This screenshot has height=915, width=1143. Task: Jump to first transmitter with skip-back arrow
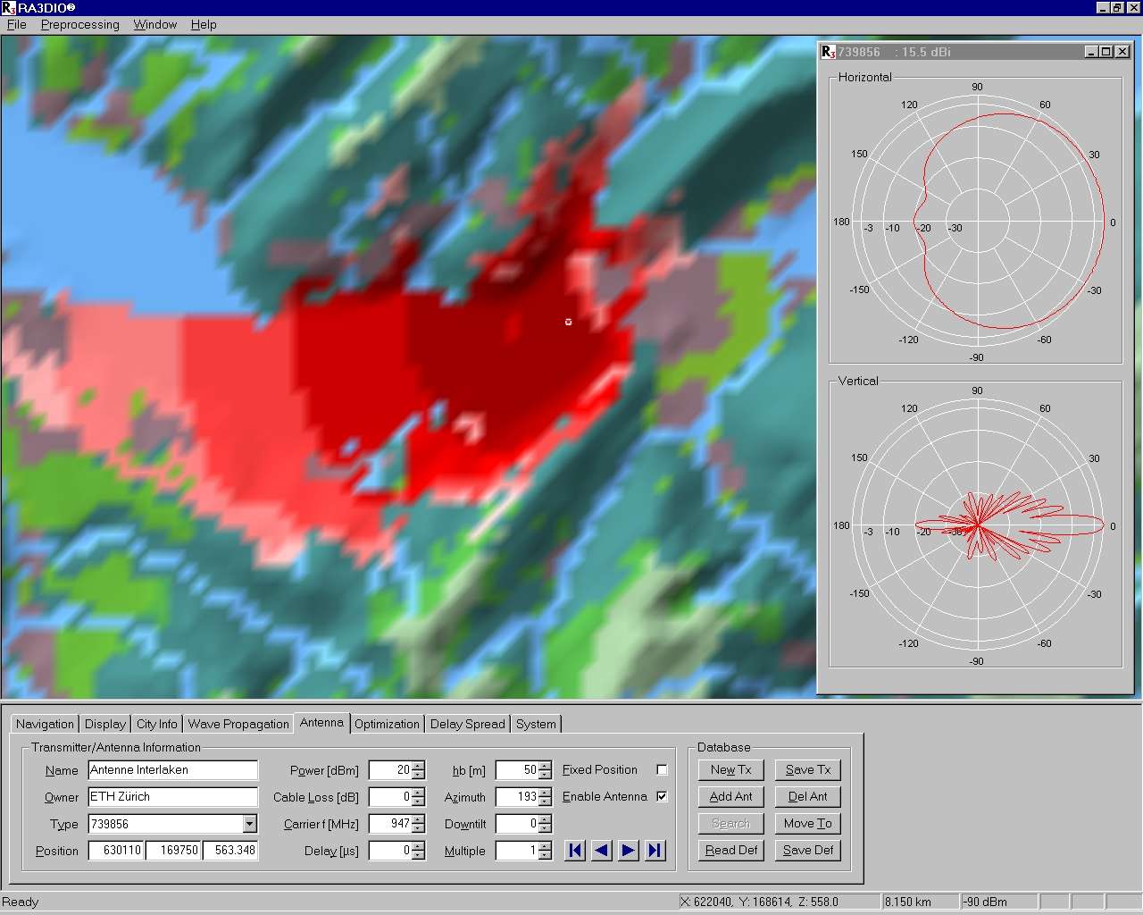click(x=575, y=851)
